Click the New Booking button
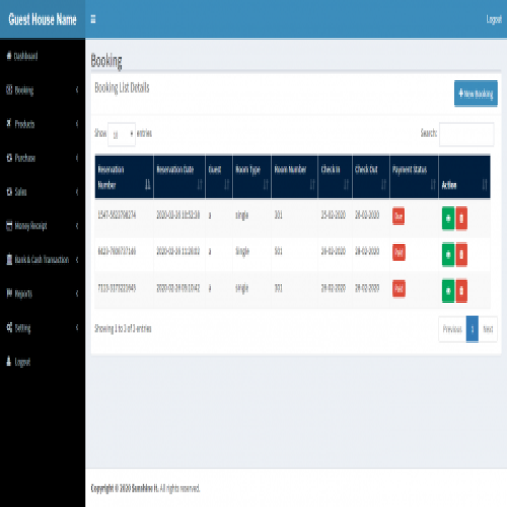 pos(475,94)
